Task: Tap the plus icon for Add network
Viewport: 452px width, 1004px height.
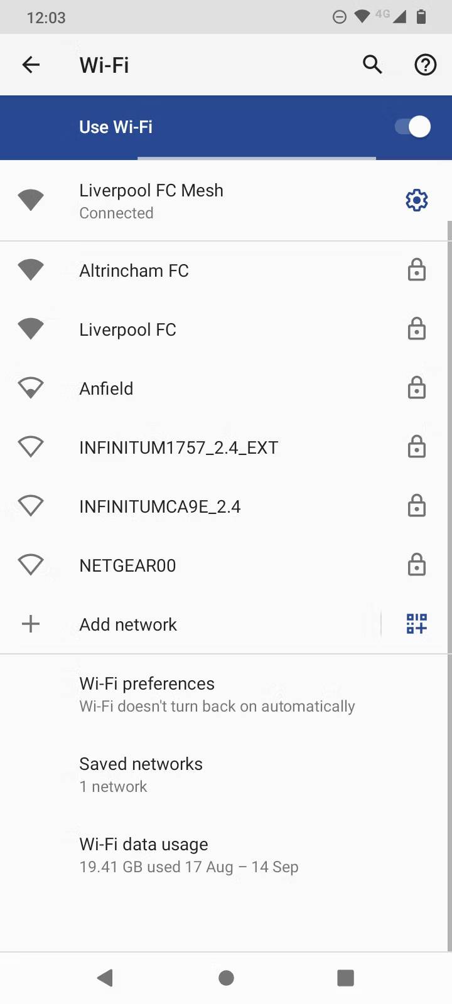Action: pos(31,624)
